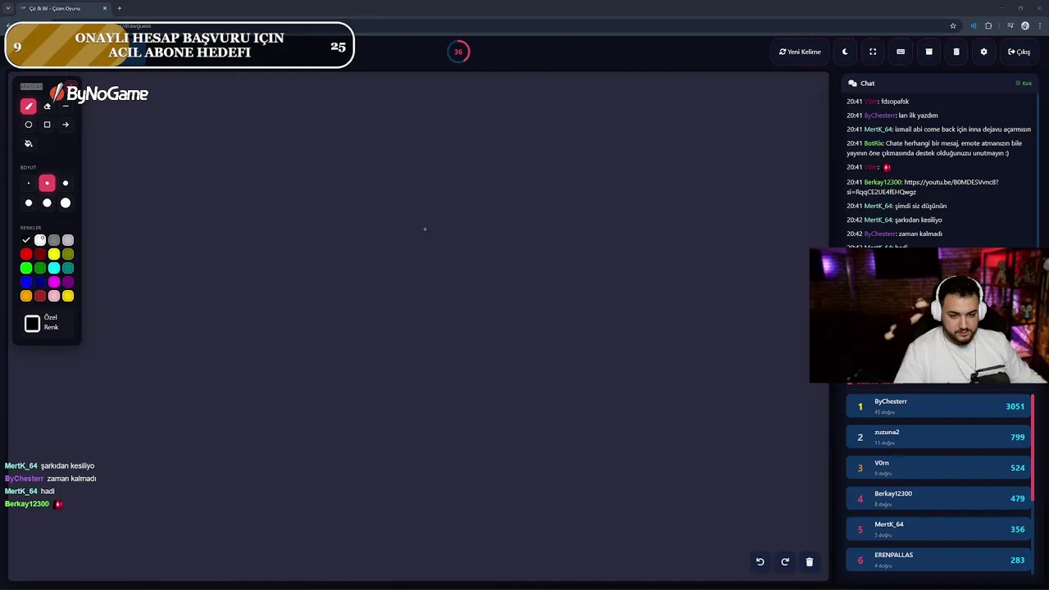
Task: Pick the bright yellow color swatch
Action: coord(54,254)
